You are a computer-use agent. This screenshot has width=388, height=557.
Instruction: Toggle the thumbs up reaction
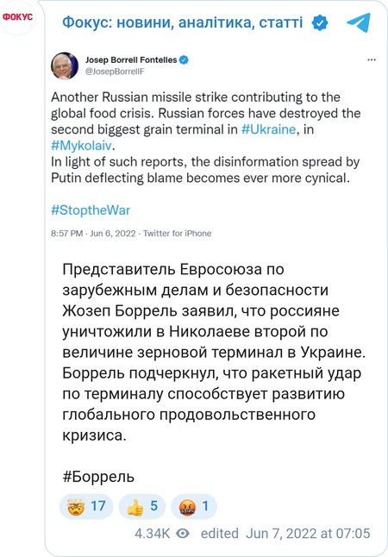141,506
